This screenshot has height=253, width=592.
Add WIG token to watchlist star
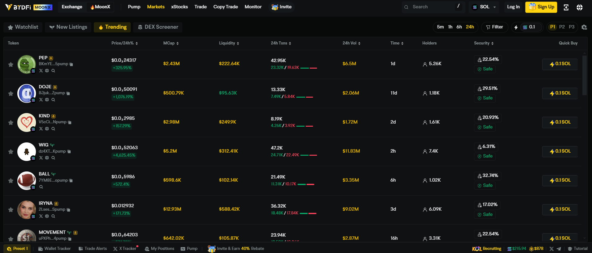[x=11, y=152]
